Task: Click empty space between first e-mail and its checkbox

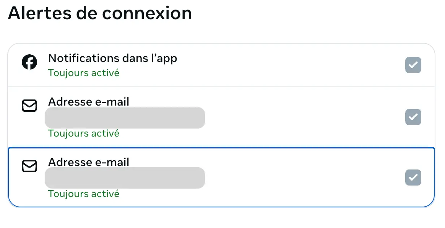Action: pos(306,117)
